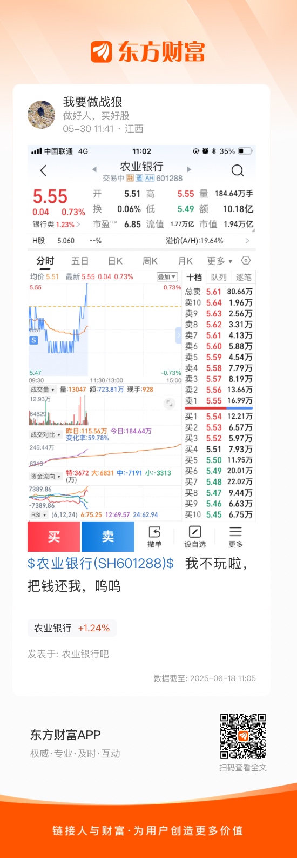Viewport: 297px width, 858px height.
Task: Click the signal strength bars
Action: [x=36, y=151]
